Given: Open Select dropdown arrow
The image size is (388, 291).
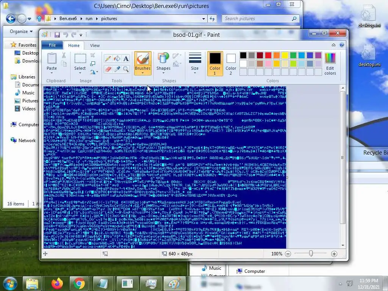Looking at the screenshot, I should pyautogui.click(x=80, y=73).
